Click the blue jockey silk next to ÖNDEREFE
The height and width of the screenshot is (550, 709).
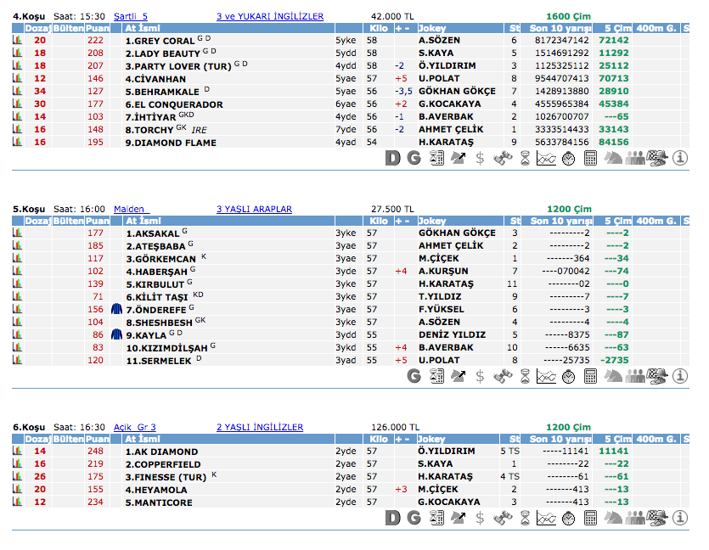pyautogui.click(x=117, y=309)
